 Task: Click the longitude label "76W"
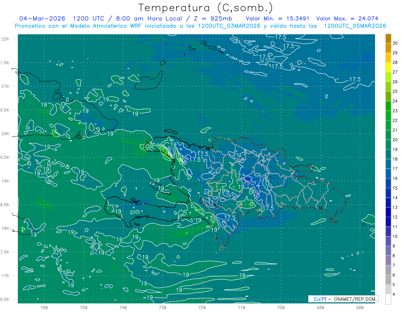44,307
